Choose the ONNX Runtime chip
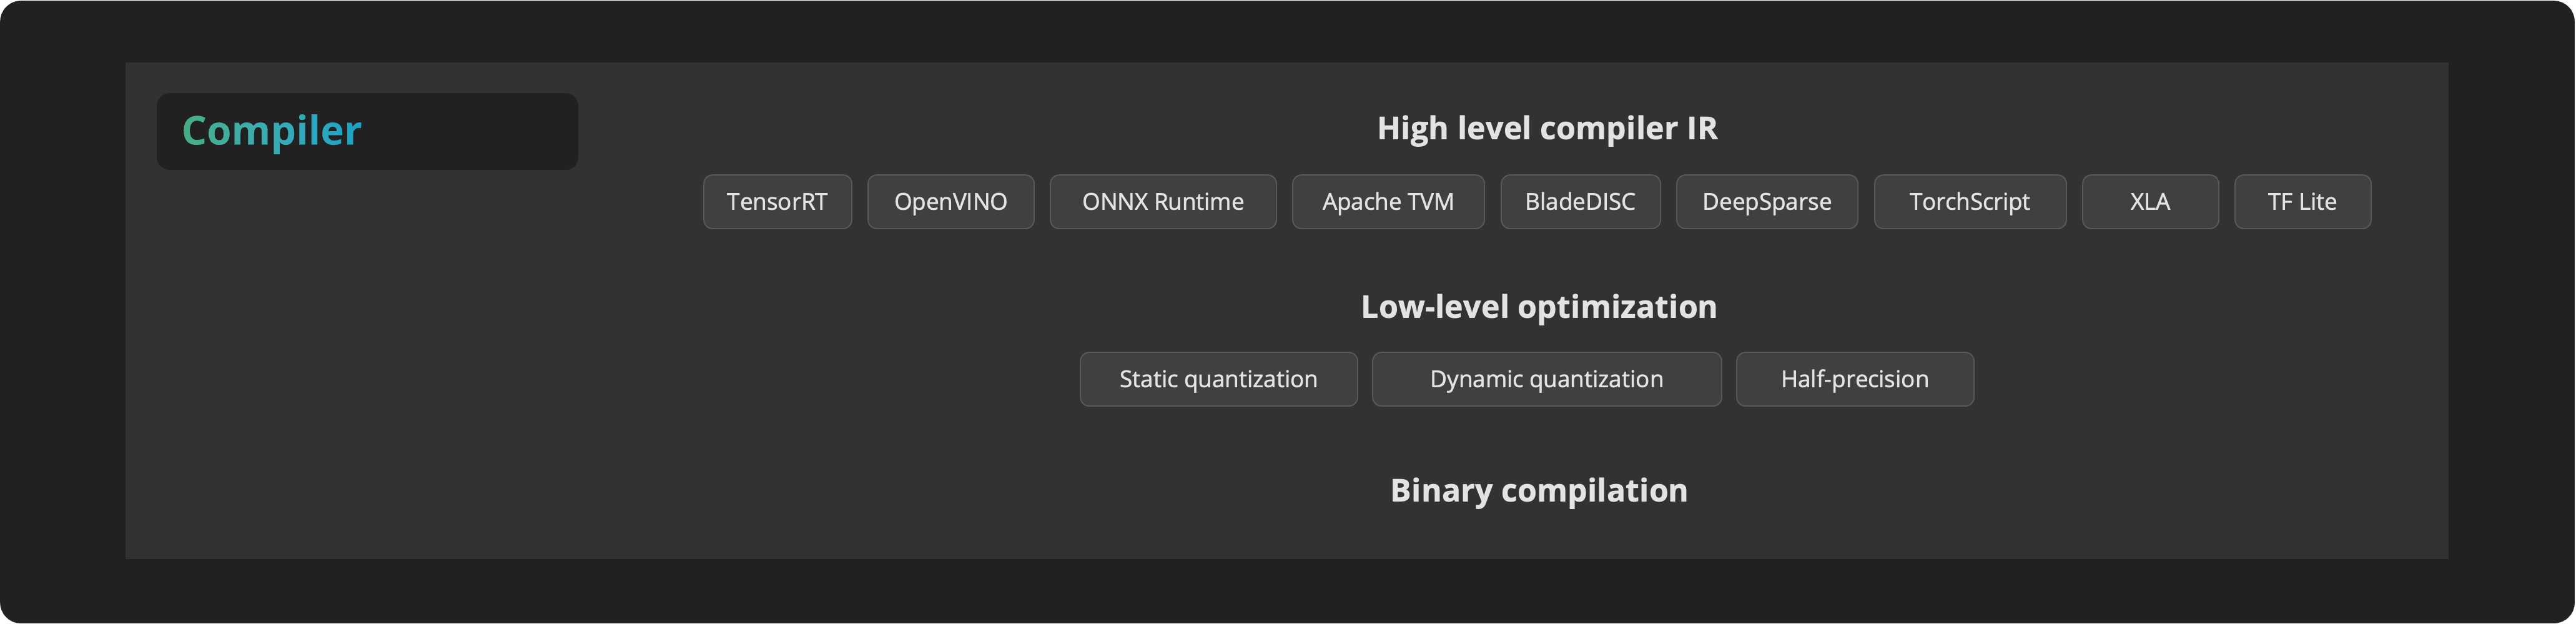Viewport: 2576px width, 624px height. click(1162, 202)
